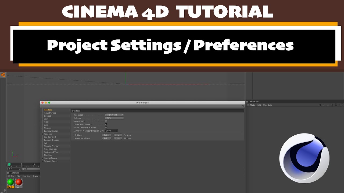The image size is (344, 193).
Task: Open the Texture menu in Materials panel
Action: tap(36, 176)
